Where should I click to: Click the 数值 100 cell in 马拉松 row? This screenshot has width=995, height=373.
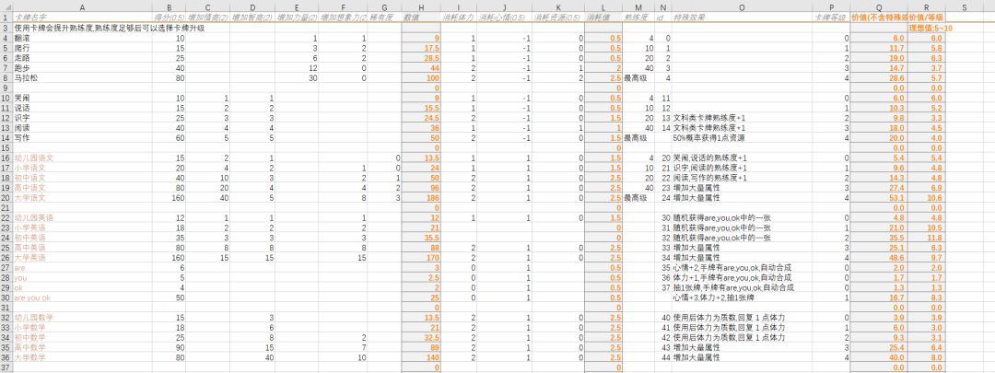point(419,78)
